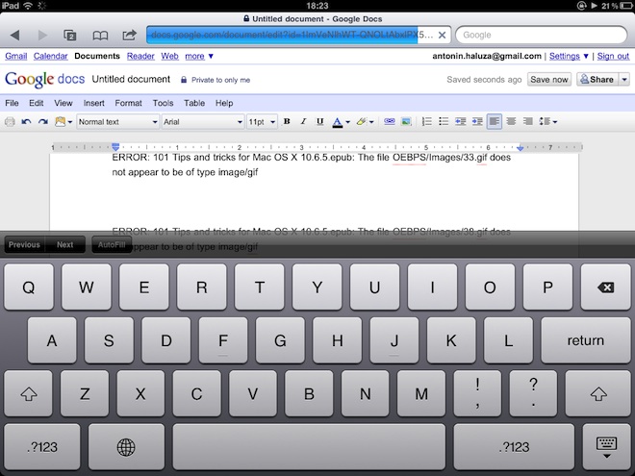
Task: Click the numbered list icon
Action: 427,121
